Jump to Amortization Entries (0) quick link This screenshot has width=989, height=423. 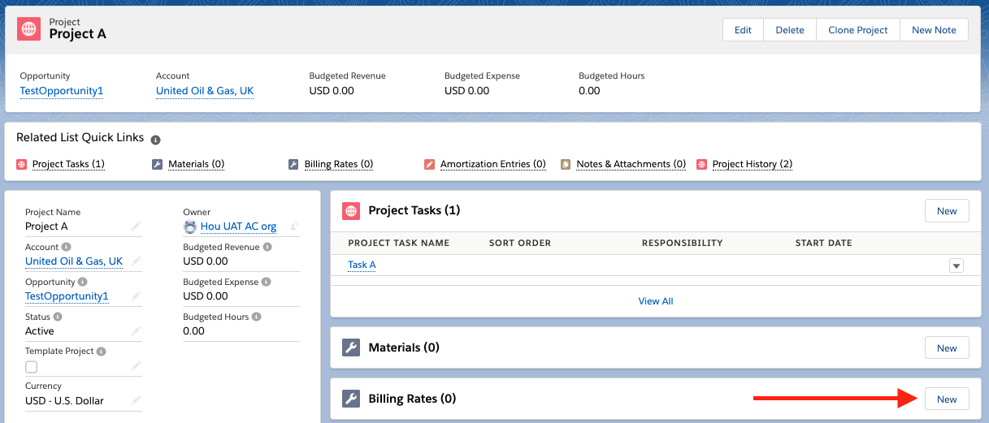click(x=493, y=164)
